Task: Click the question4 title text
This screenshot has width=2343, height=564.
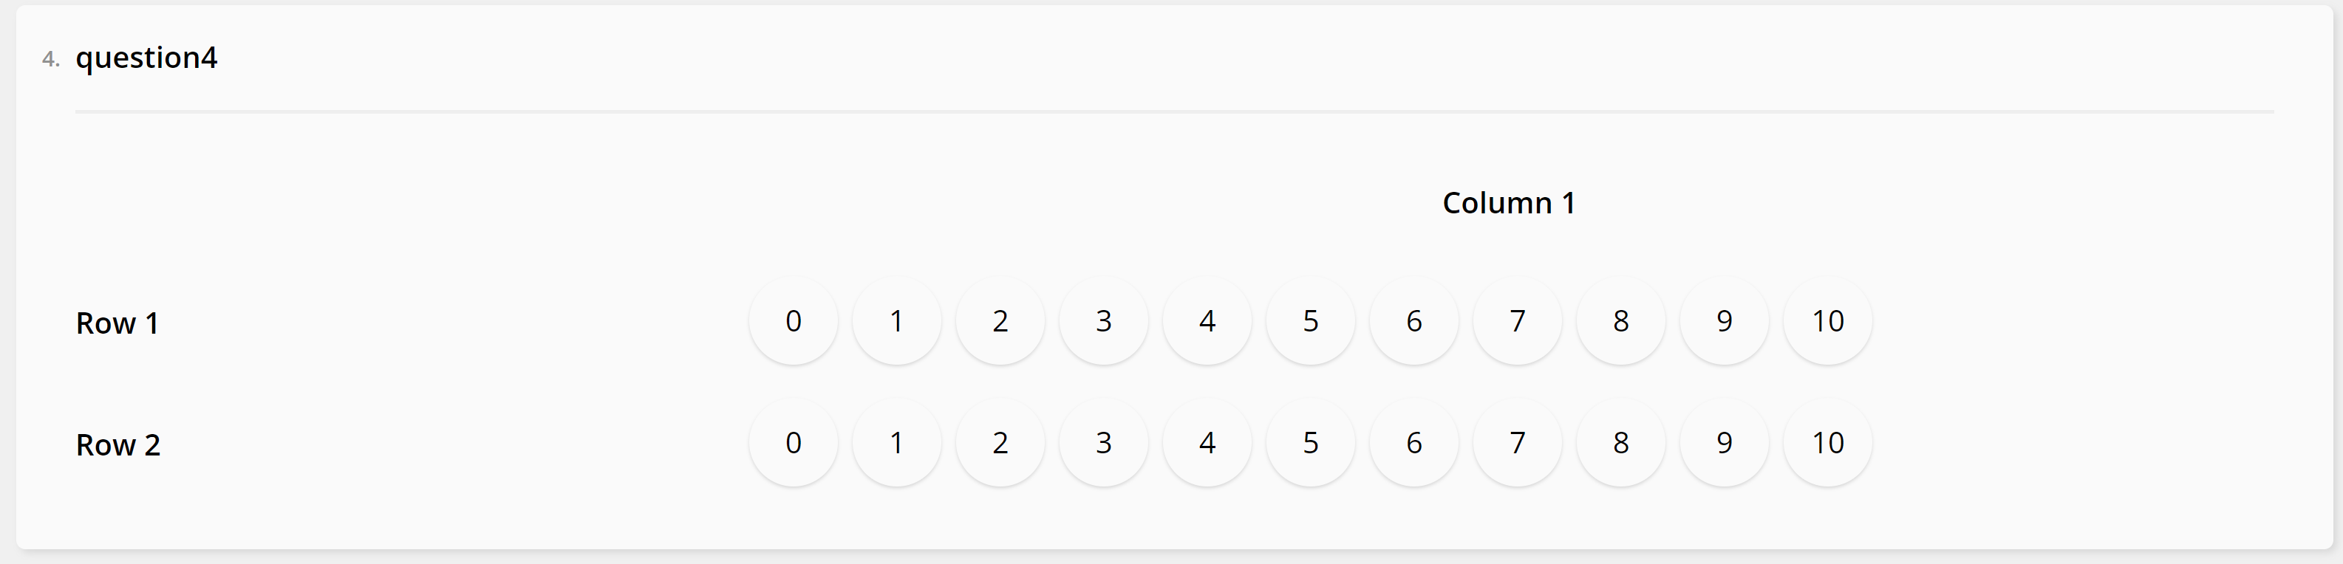Action: [146, 58]
